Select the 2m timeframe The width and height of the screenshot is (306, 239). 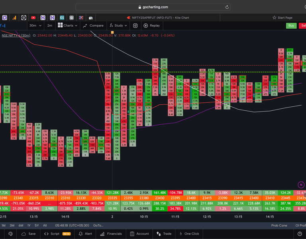(x=50, y=25)
